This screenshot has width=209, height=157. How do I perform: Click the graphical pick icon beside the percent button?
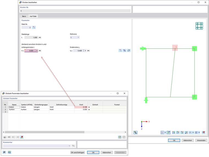120,50
